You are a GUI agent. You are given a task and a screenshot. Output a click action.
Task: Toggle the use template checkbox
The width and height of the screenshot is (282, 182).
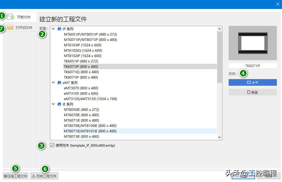click(52, 145)
